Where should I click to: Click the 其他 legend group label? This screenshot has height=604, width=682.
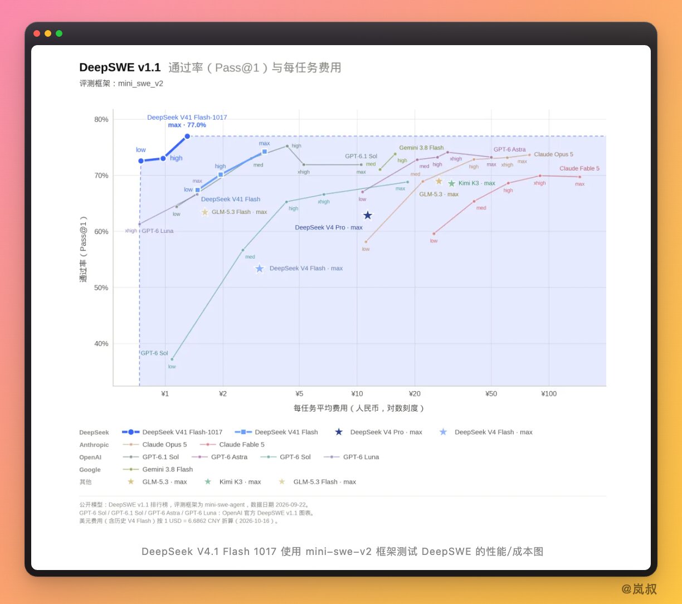pyautogui.click(x=85, y=481)
